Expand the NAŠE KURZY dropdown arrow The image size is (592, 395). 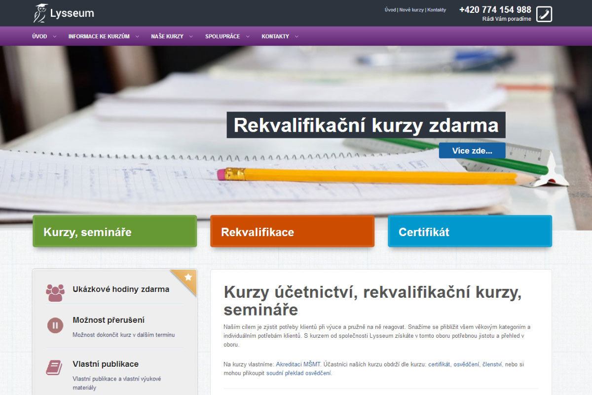pyautogui.click(x=191, y=37)
